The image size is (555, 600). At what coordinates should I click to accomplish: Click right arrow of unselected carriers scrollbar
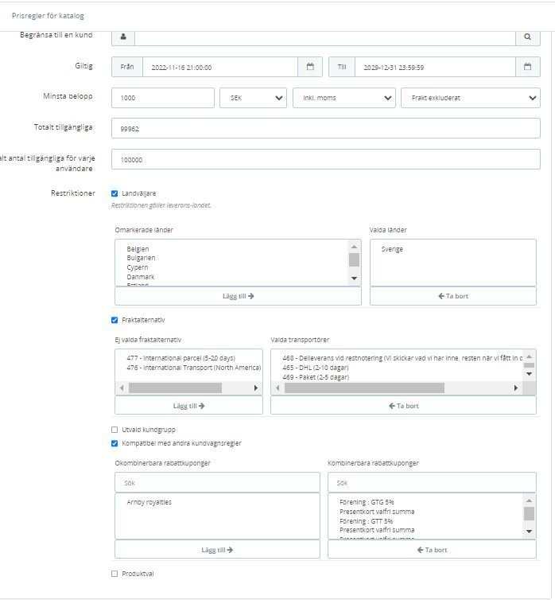tap(256, 388)
